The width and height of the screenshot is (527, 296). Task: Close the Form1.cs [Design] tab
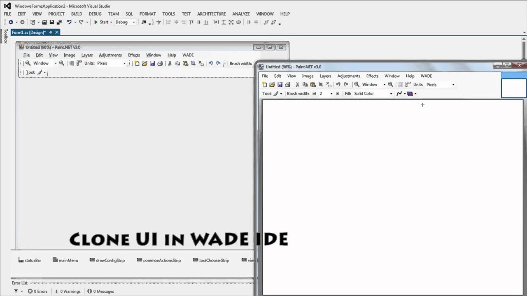[x=57, y=32]
